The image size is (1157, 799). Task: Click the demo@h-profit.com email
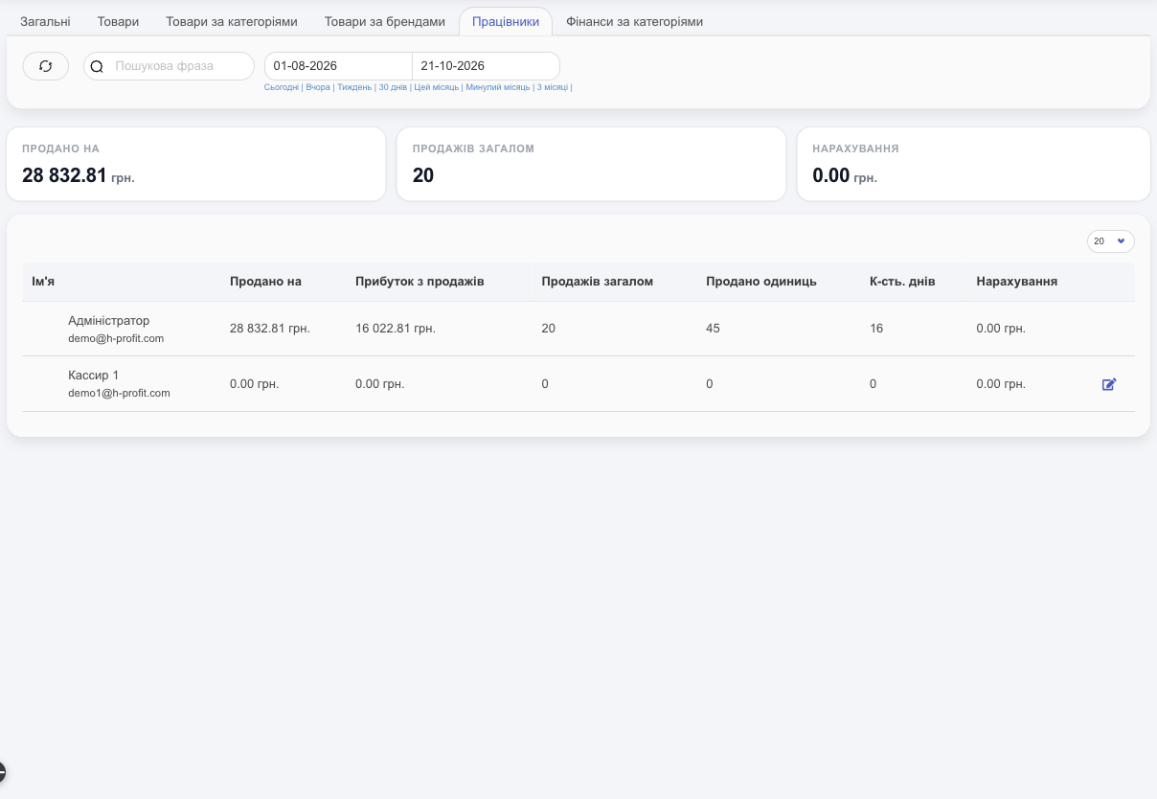tap(116, 338)
